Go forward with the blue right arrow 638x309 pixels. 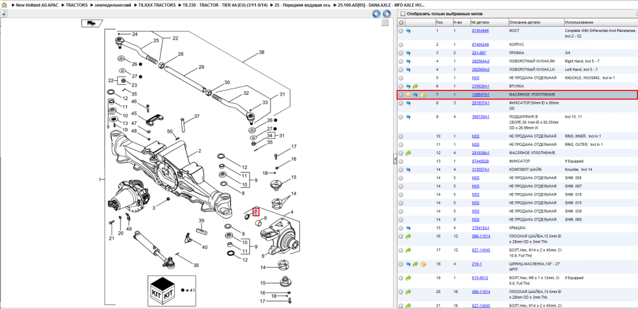386,14
